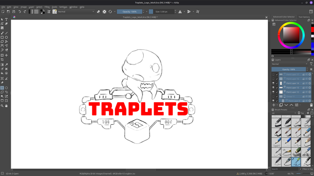Hide Paint Layer 12 via eye icon
Screen dimensions: 314x176
273,92
